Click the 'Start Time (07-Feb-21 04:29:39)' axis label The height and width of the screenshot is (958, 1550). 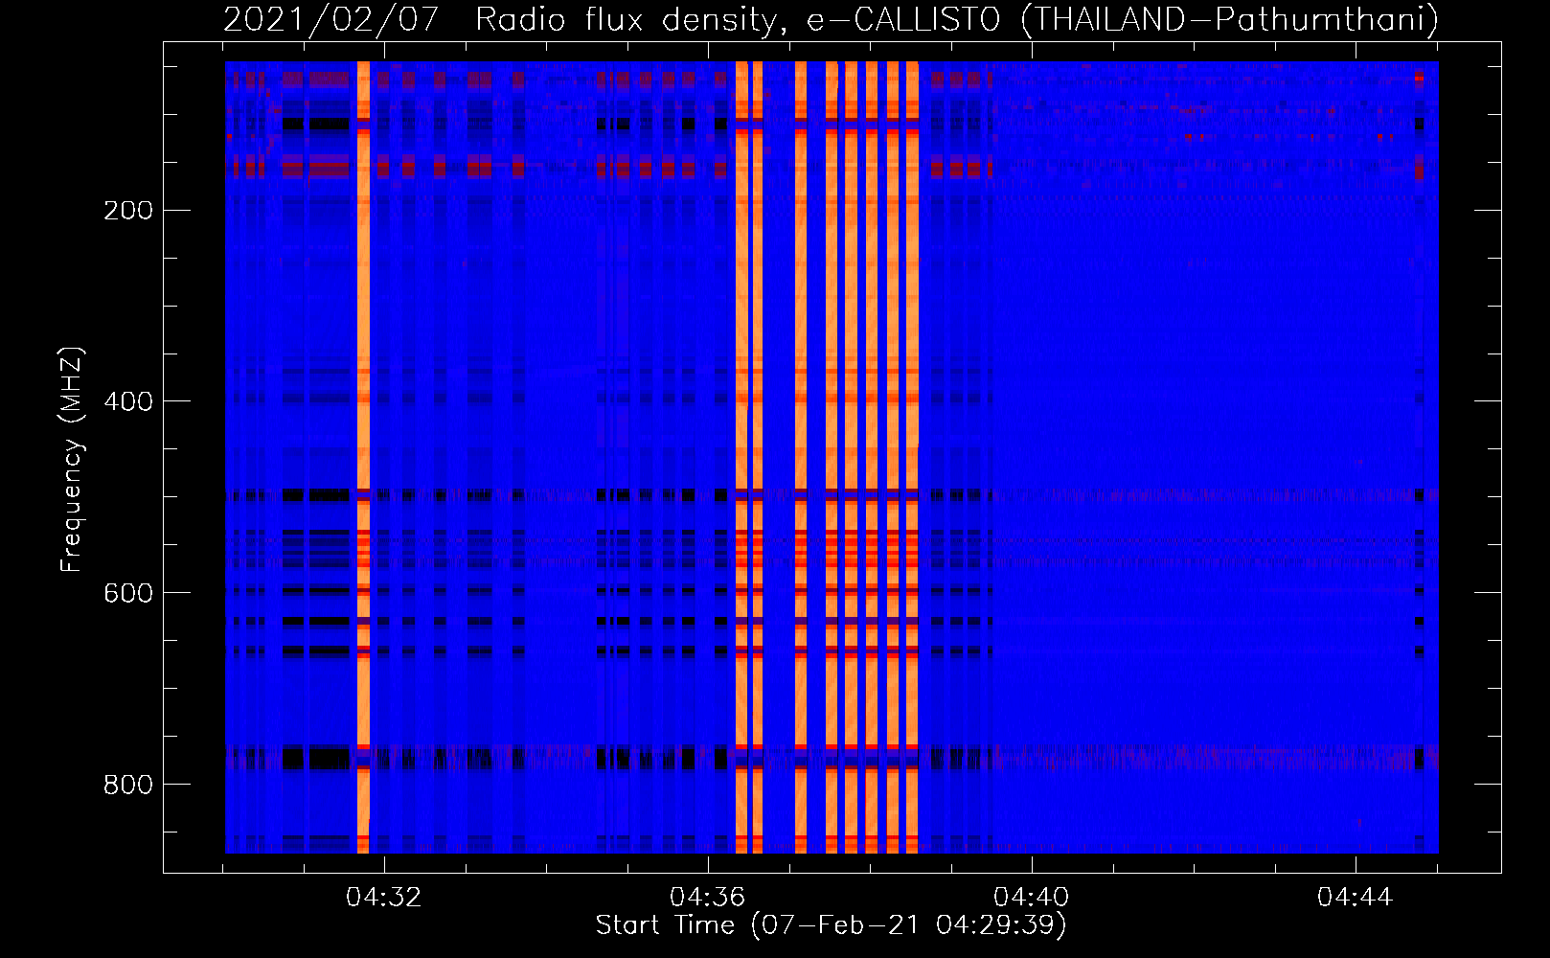click(x=832, y=925)
